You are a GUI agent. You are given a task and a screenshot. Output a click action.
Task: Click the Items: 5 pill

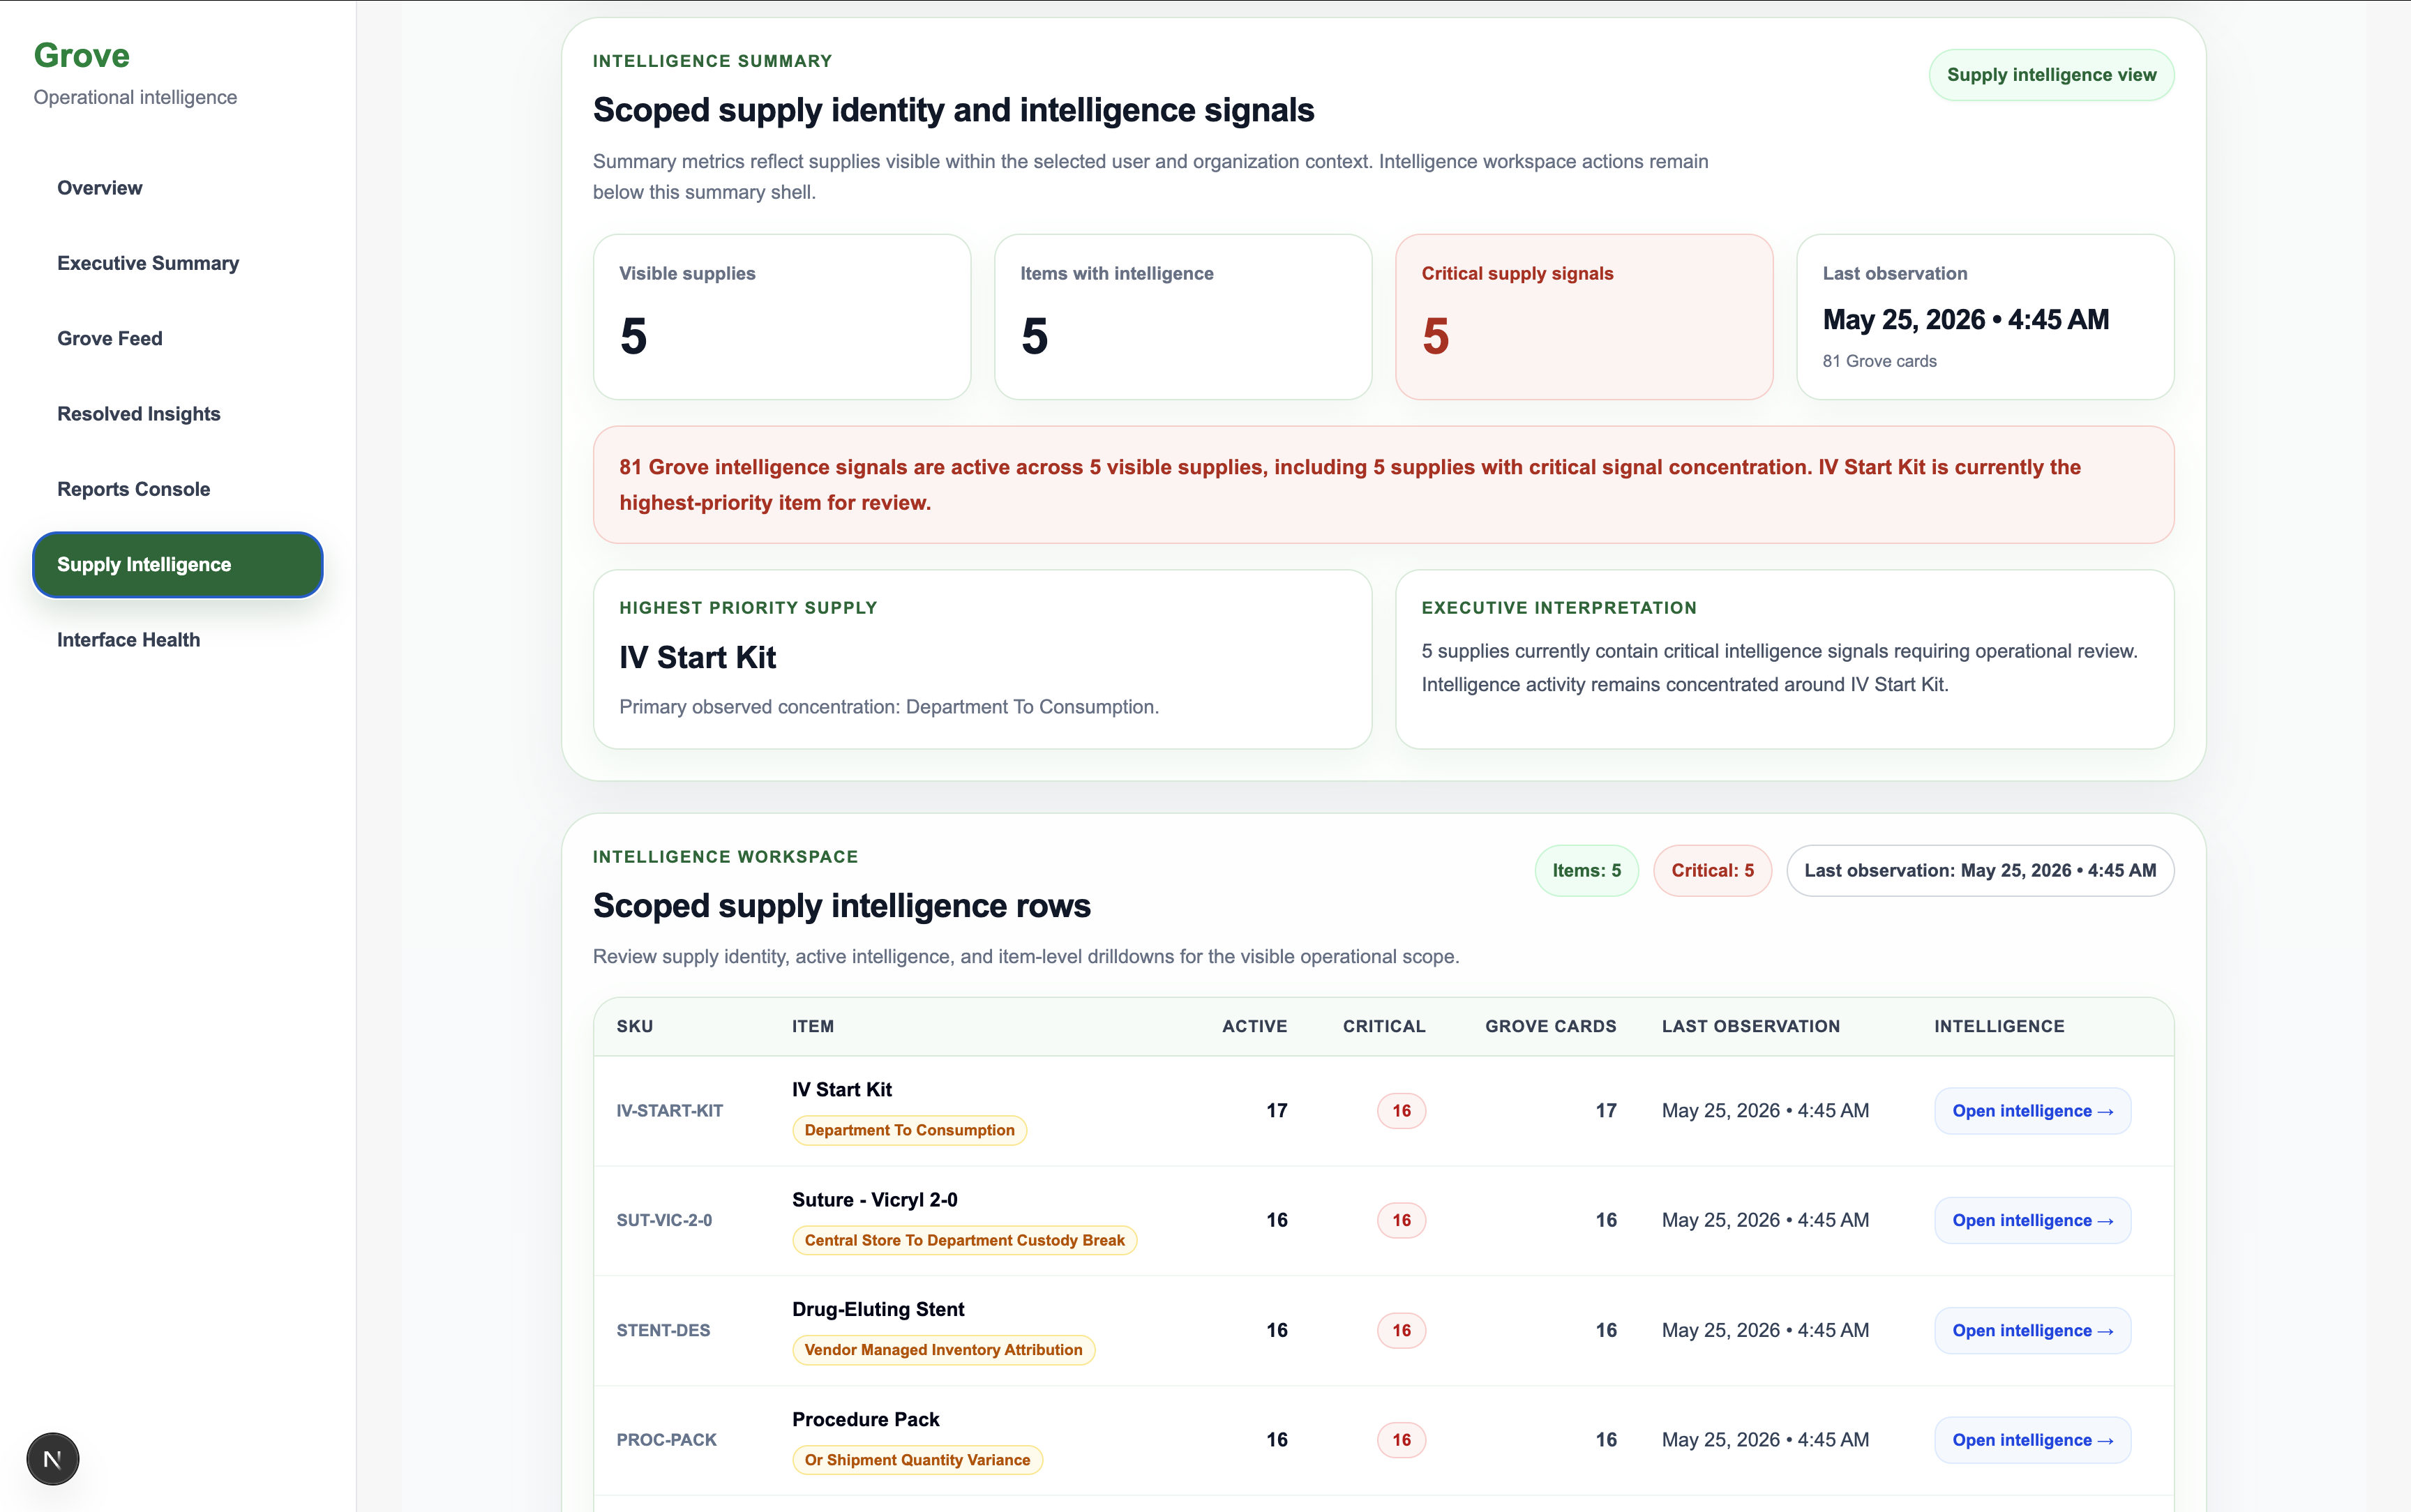pos(1587,871)
